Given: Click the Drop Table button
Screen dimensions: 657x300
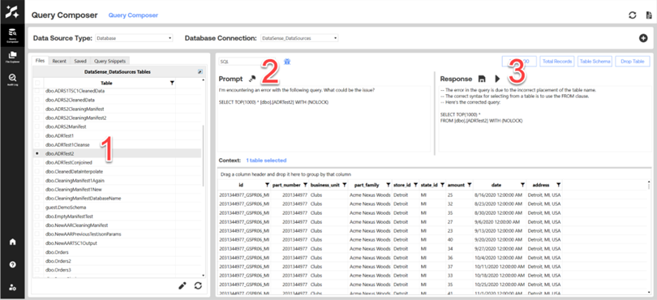Looking at the screenshot, I should pos(633,61).
